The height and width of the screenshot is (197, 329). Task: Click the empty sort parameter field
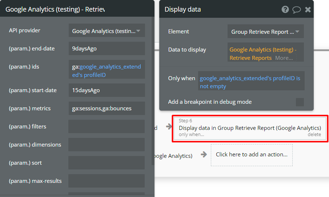(107, 163)
